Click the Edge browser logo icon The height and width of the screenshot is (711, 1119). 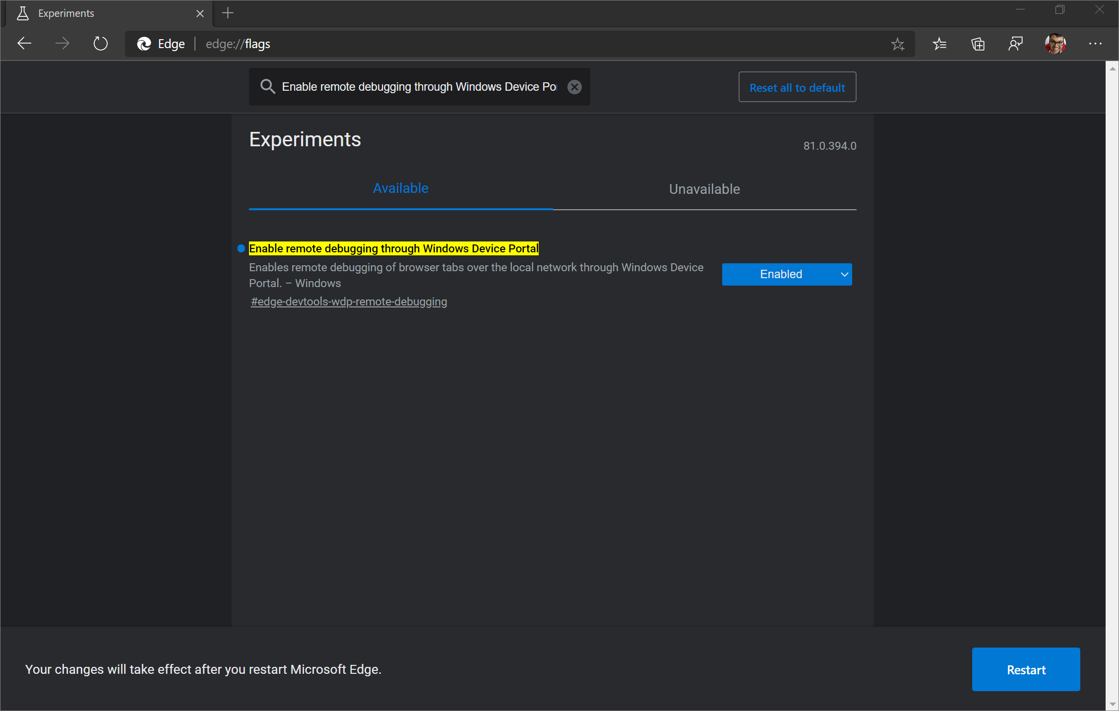(x=144, y=43)
